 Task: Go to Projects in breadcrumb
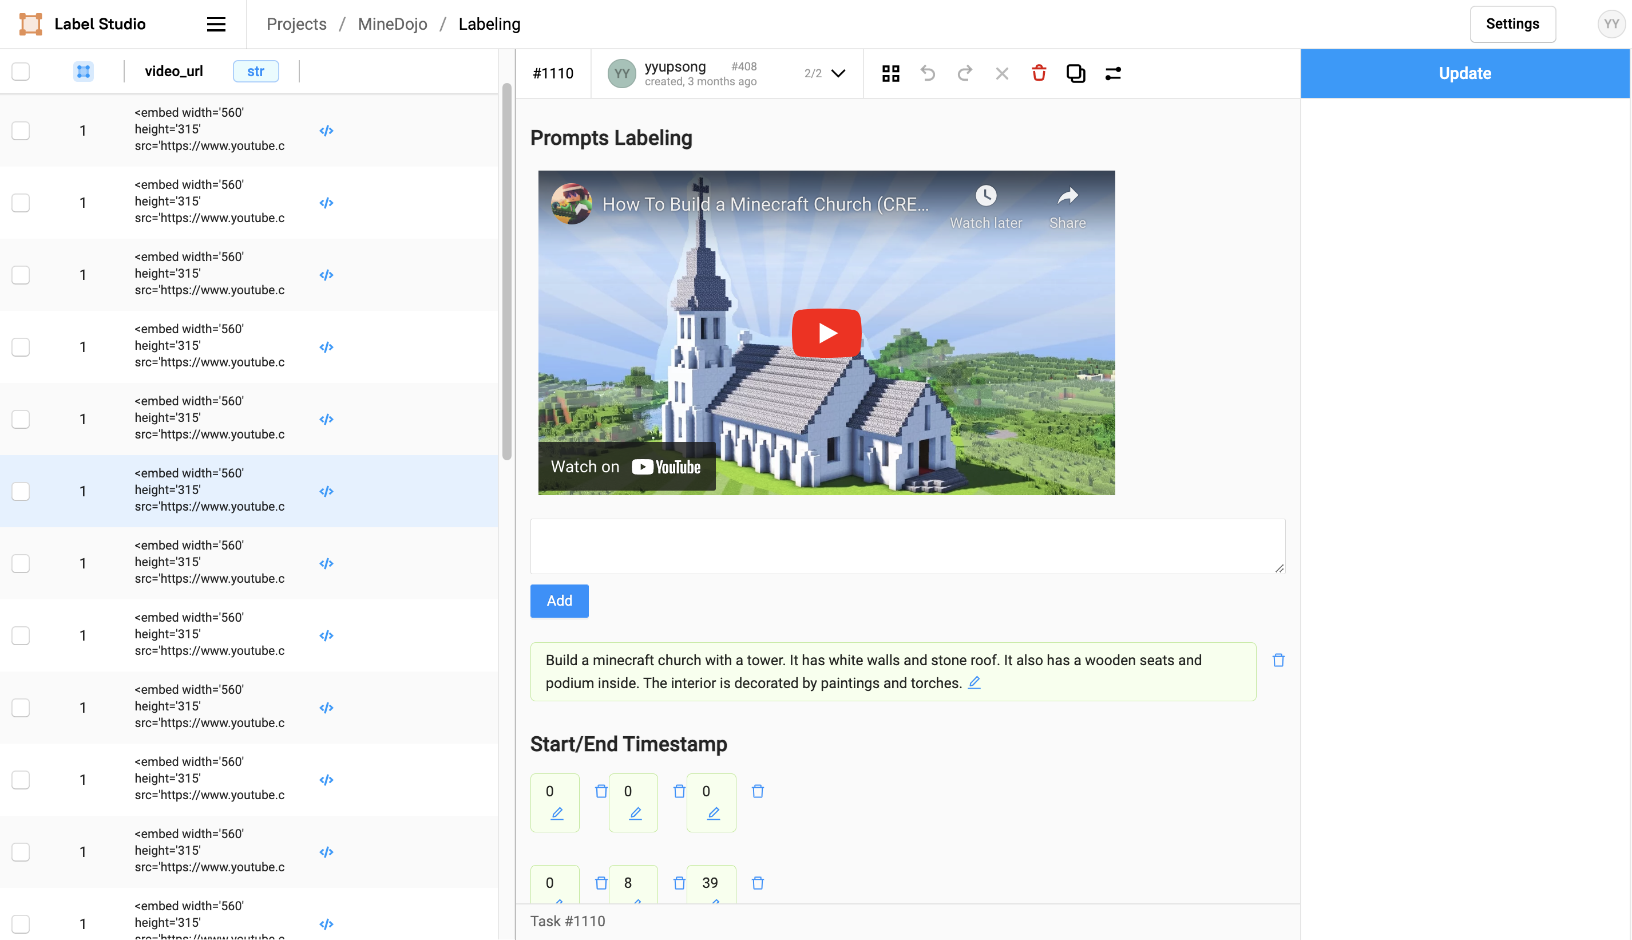(x=296, y=24)
